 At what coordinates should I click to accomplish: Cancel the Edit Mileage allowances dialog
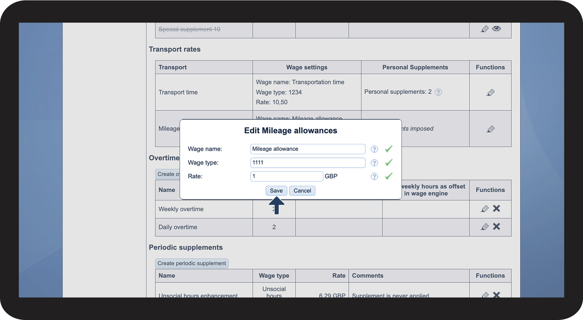(302, 191)
